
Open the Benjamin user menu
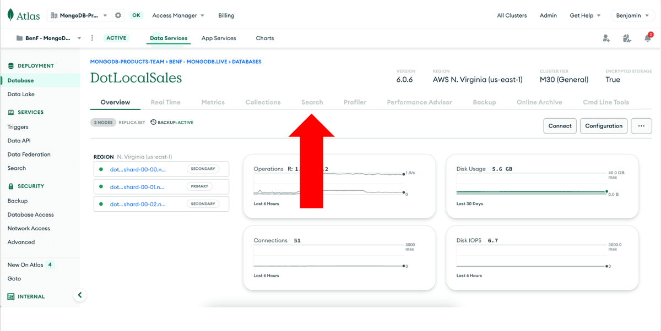click(x=632, y=15)
